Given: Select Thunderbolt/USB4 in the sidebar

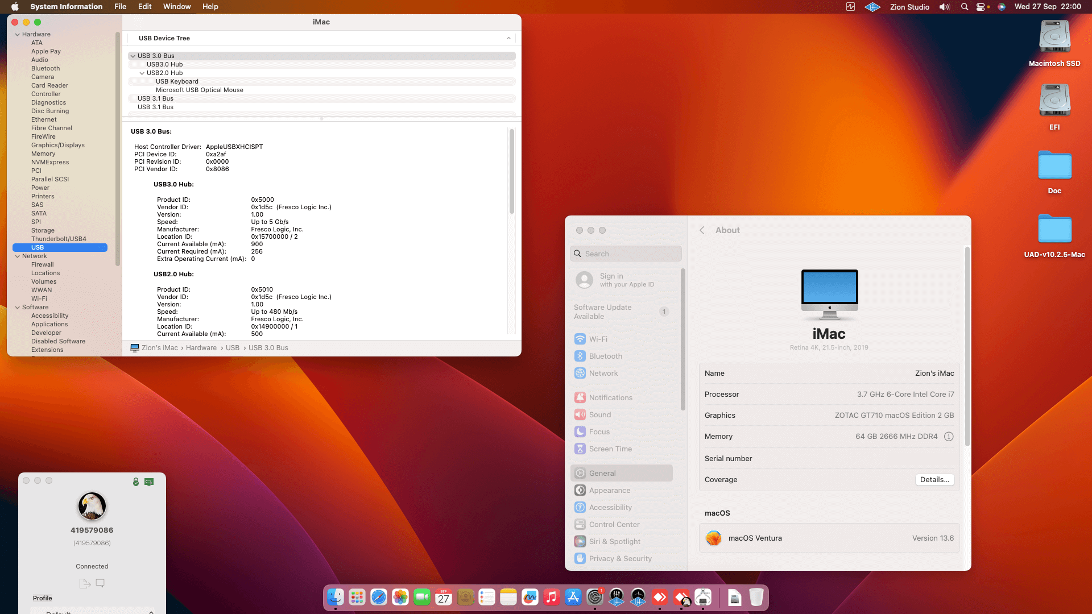Looking at the screenshot, I should (59, 239).
